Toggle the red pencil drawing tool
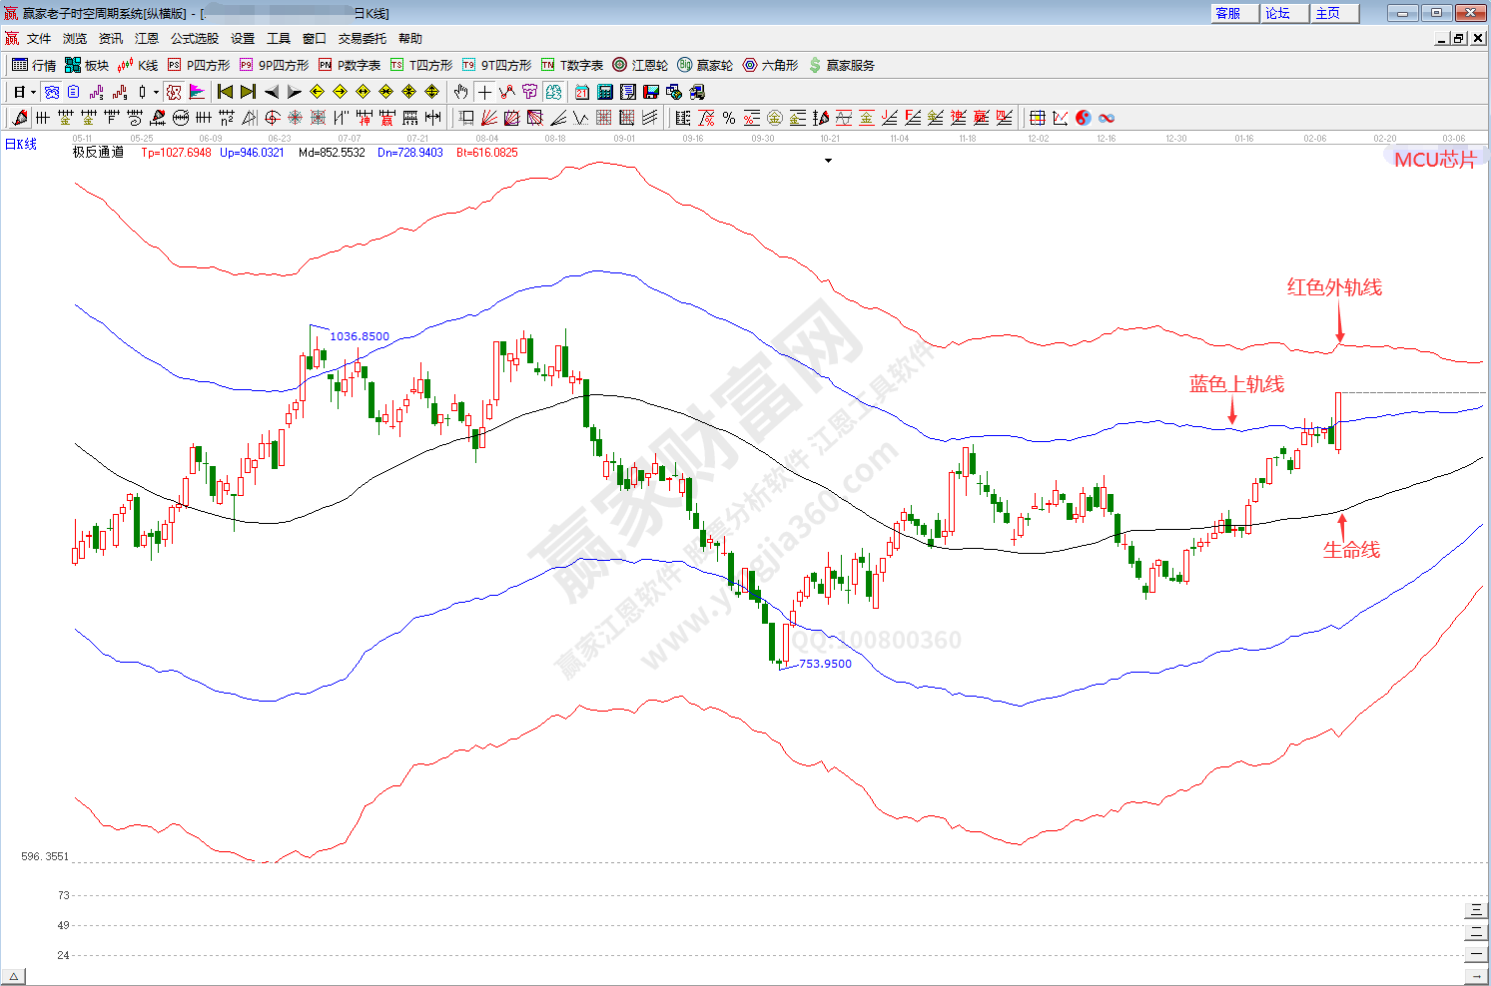The width and height of the screenshot is (1491, 986). [x=19, y=118]
